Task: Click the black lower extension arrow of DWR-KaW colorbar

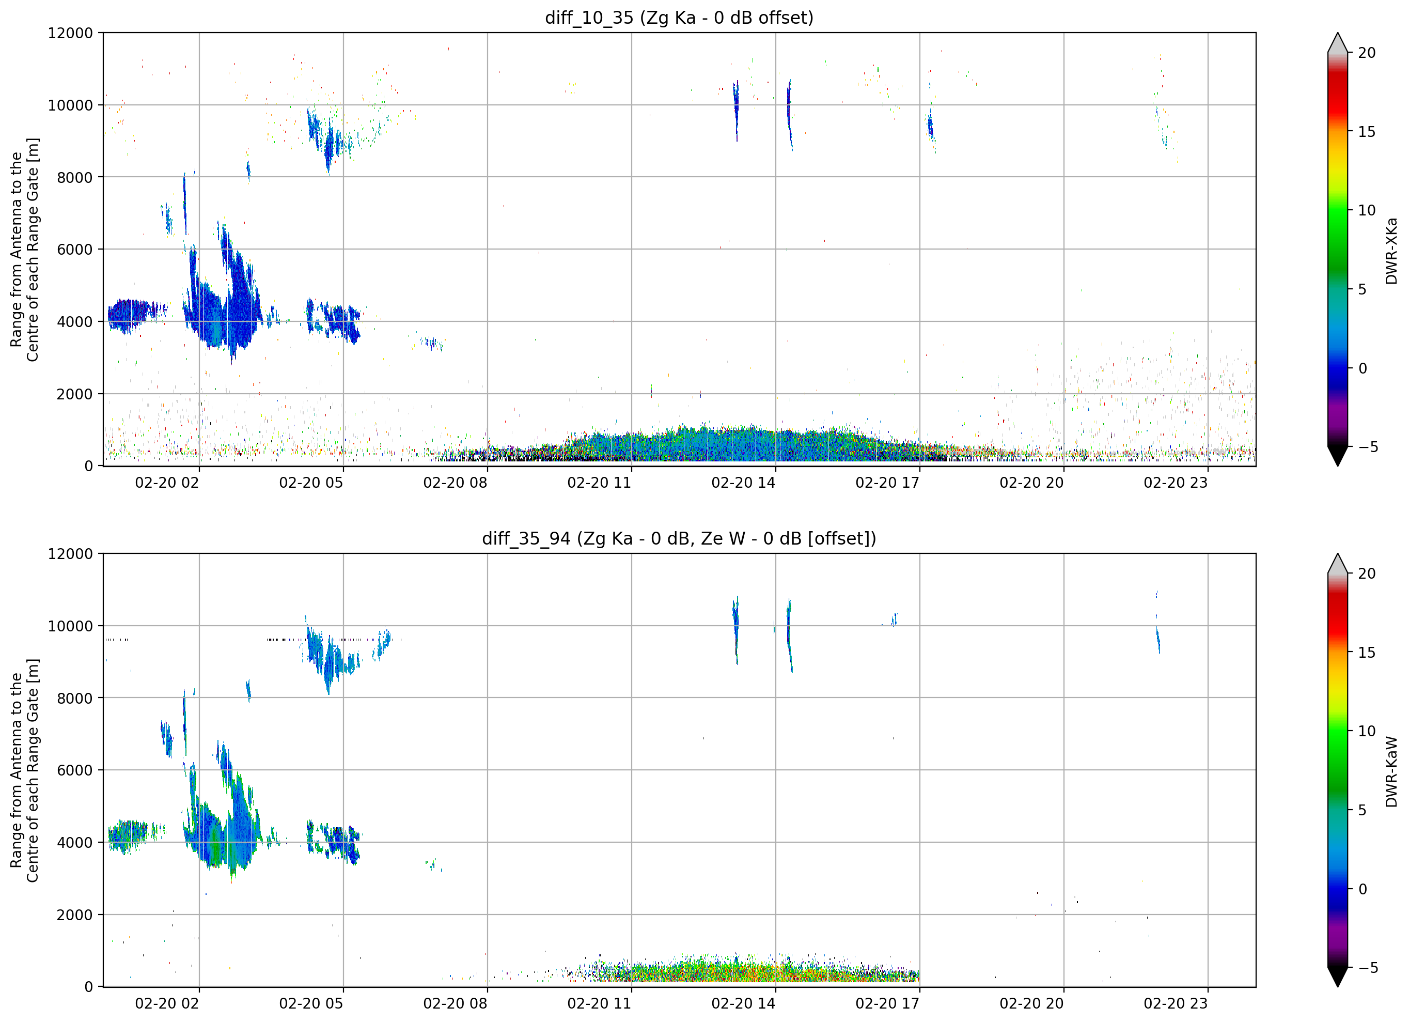Action: coord(1338,977)
